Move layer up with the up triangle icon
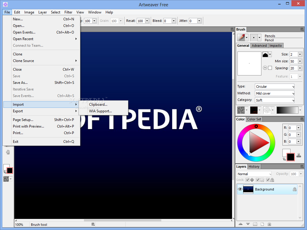The image size is (307, 230). [x=241, y=224]
